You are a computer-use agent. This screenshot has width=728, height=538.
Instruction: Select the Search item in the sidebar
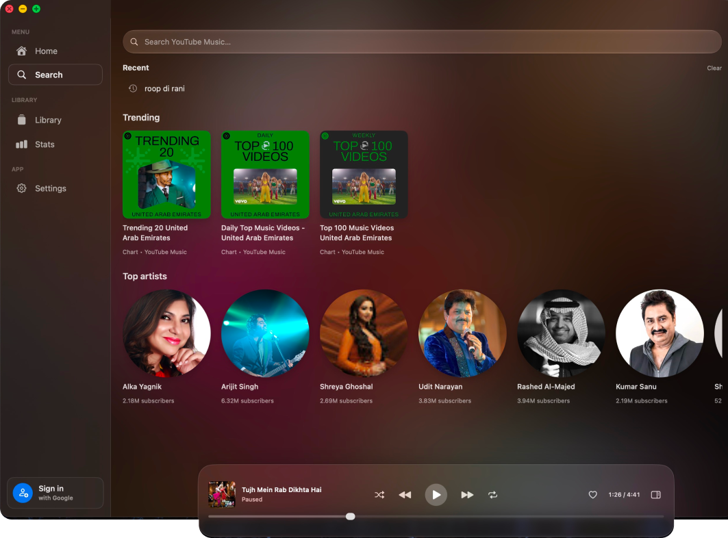click(55, 75)
